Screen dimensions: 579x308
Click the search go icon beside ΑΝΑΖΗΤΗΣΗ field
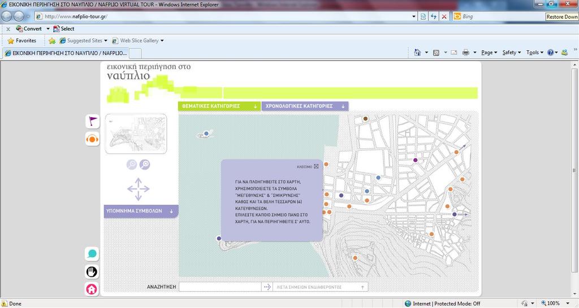[267, 287]
